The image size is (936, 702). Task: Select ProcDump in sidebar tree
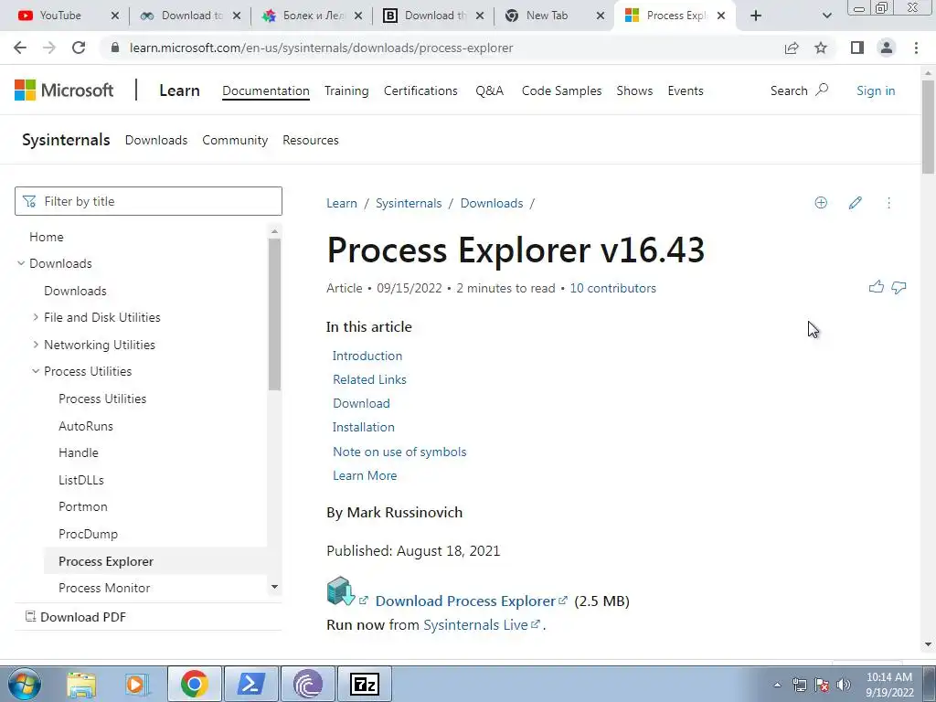pos(88,534)
